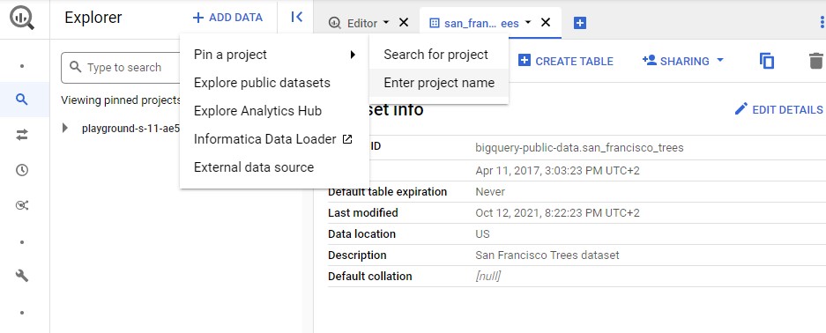
Task: Click Viewing pinned projects text
Action: pos(121,100)
